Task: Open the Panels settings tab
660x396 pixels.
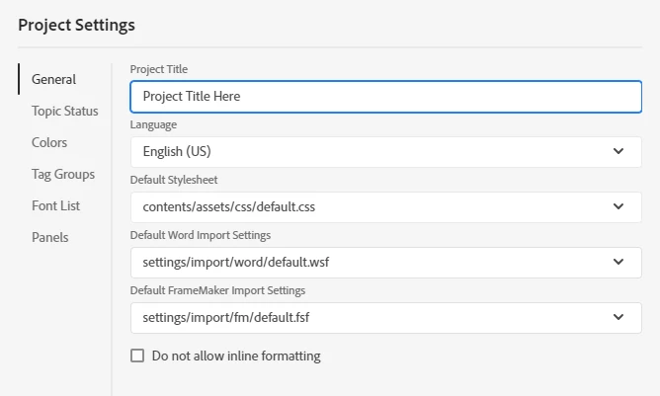Action: tap(50, 237)
